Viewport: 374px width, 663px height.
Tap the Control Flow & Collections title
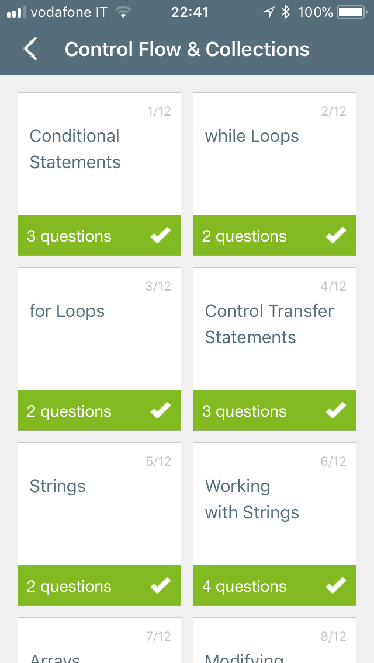point(187,50)
